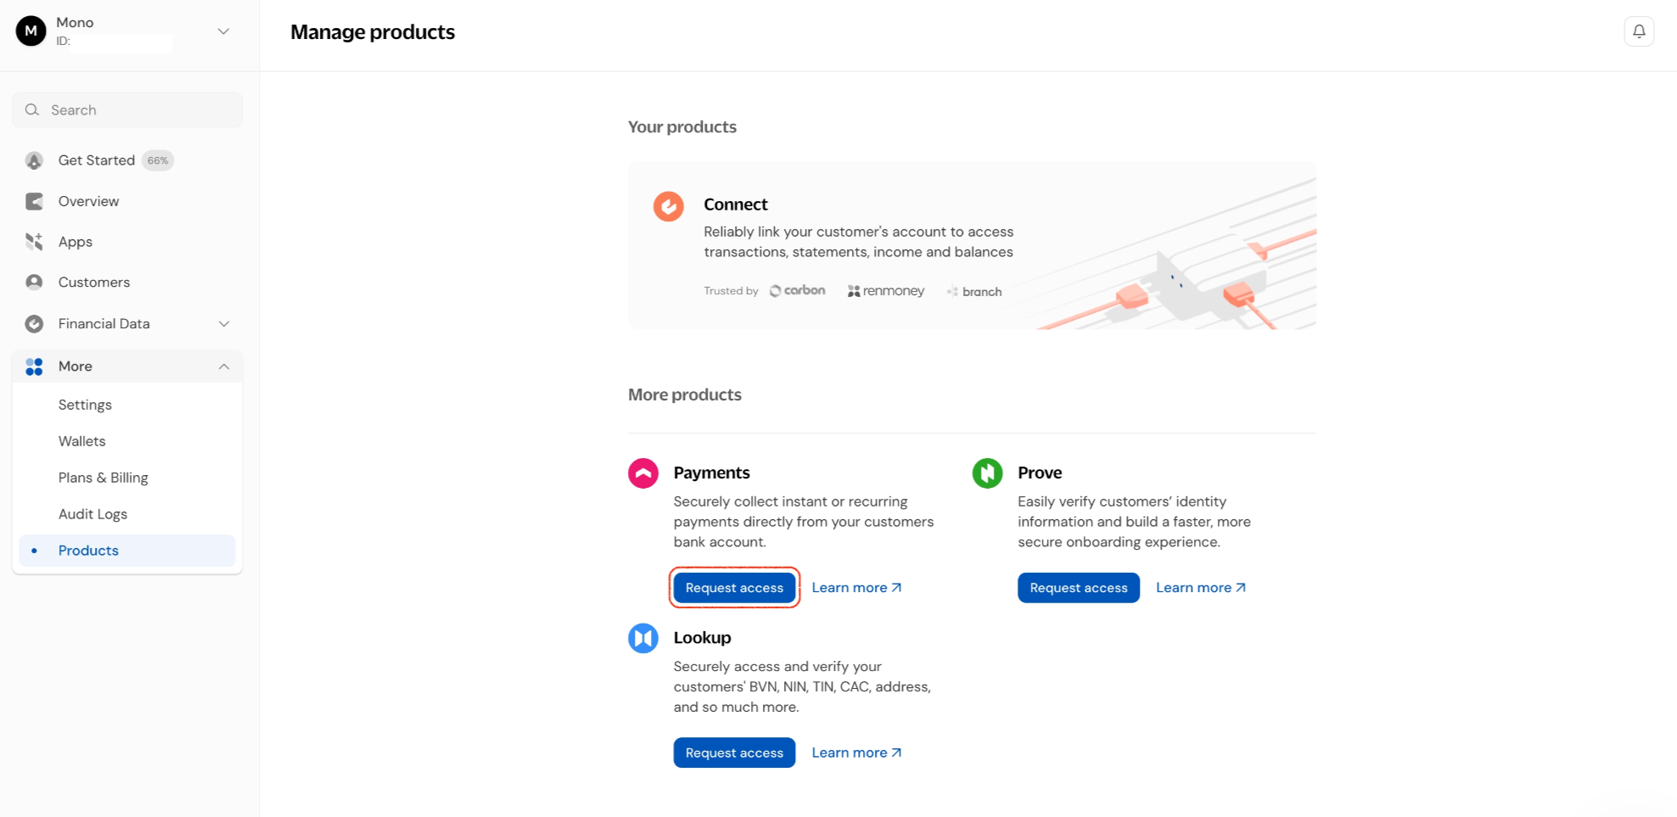Image resolution: width=1677 pixels, height=817 pixels.
Task: Open Plans & Billing page
Action: [x=103, y=478]
